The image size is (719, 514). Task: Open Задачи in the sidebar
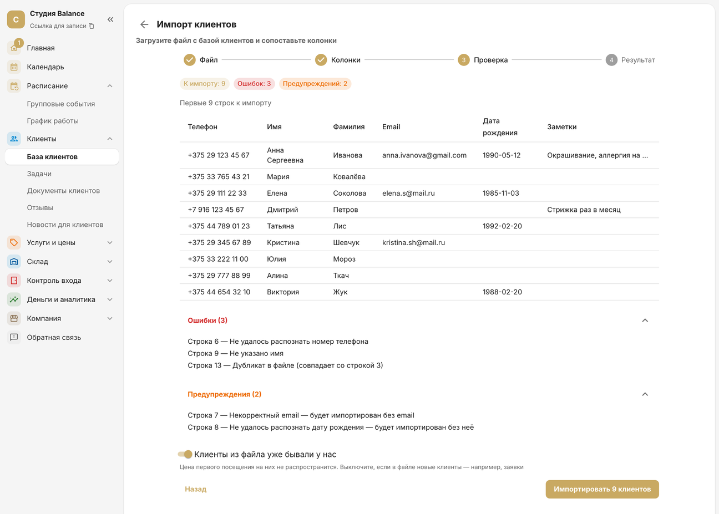tap(39, 174)
